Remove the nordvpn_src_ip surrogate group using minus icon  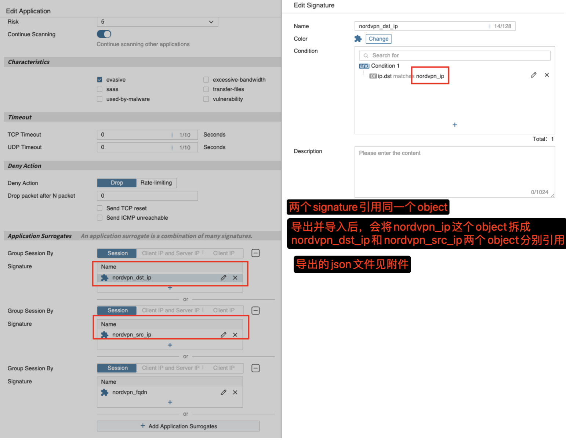(255, 311)
